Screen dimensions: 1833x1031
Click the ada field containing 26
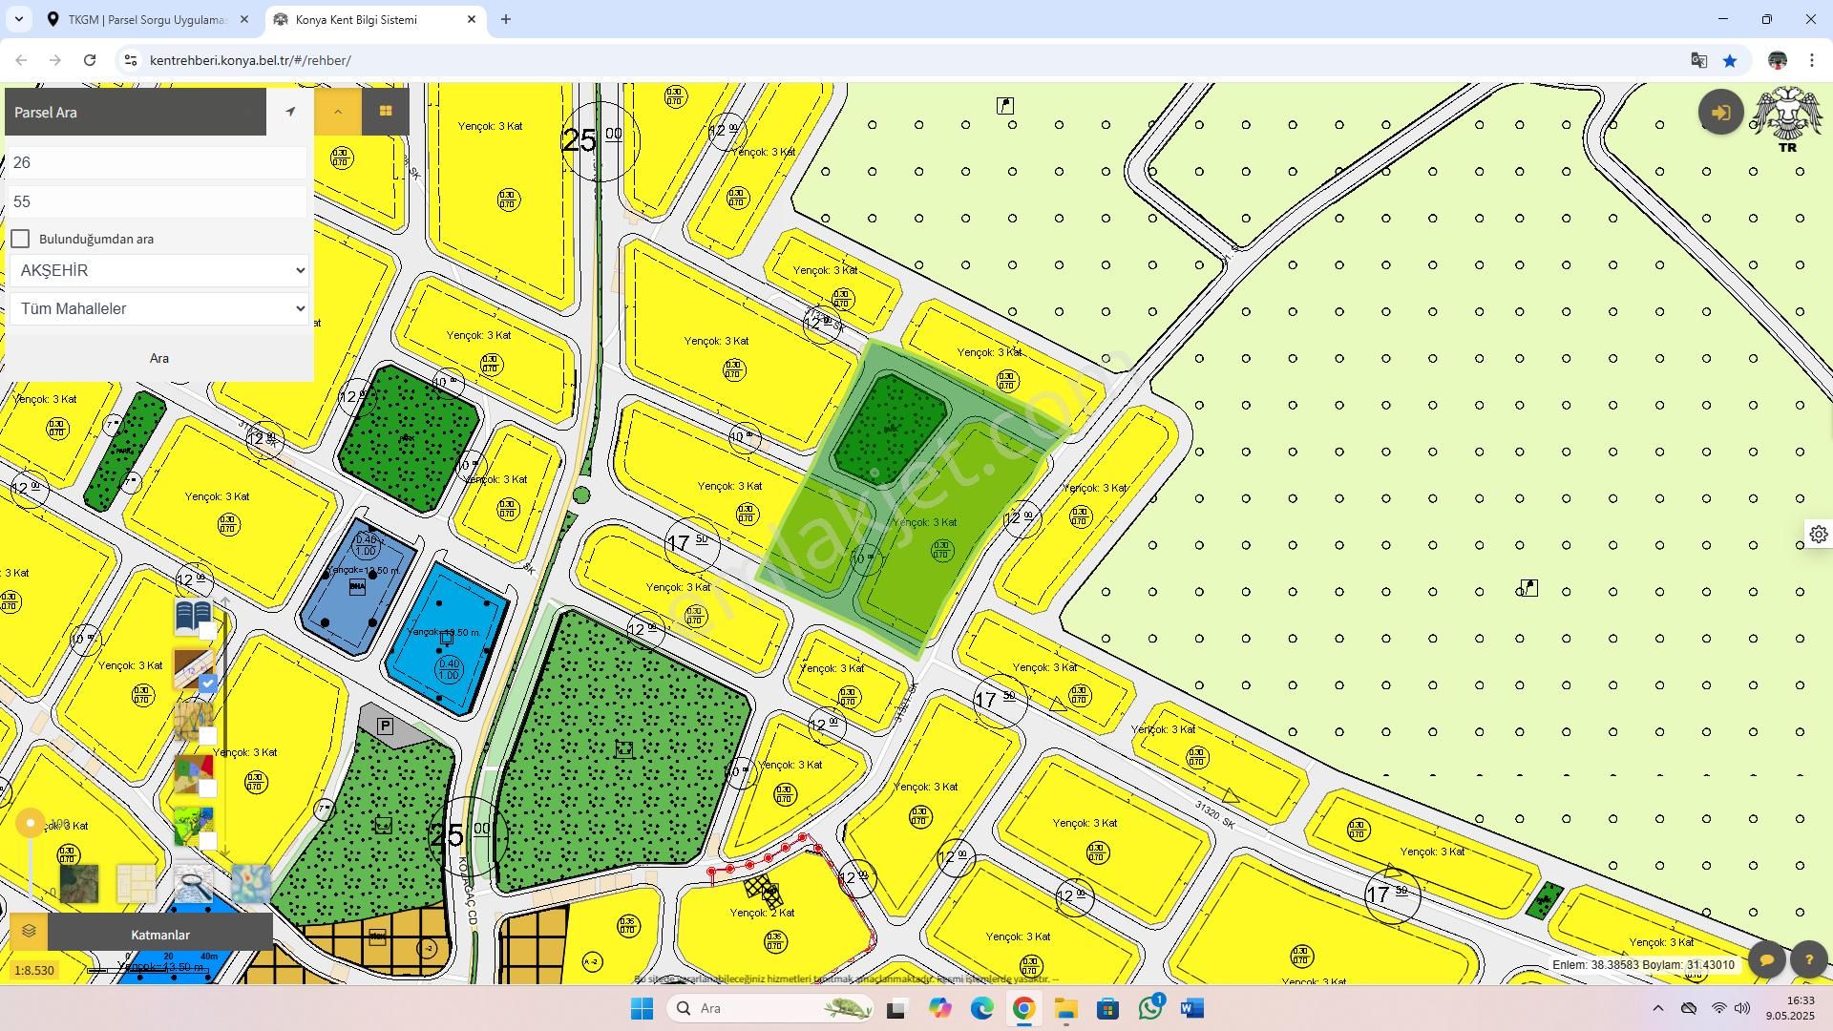(x=158, y=162)
